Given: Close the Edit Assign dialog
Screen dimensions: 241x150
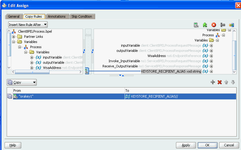Looking at the screenshot, I should pos(238,5).
